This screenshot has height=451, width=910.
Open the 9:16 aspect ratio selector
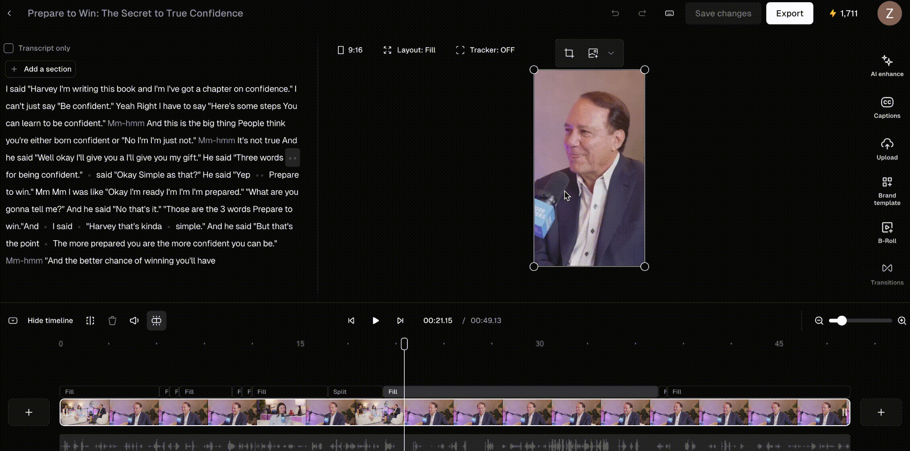click(350, 50)
